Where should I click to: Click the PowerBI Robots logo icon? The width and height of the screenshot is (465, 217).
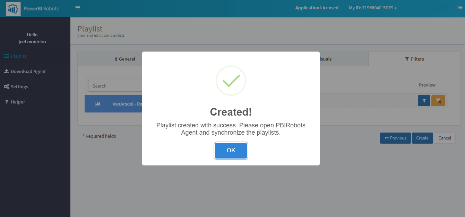click(x=13, y=9)
